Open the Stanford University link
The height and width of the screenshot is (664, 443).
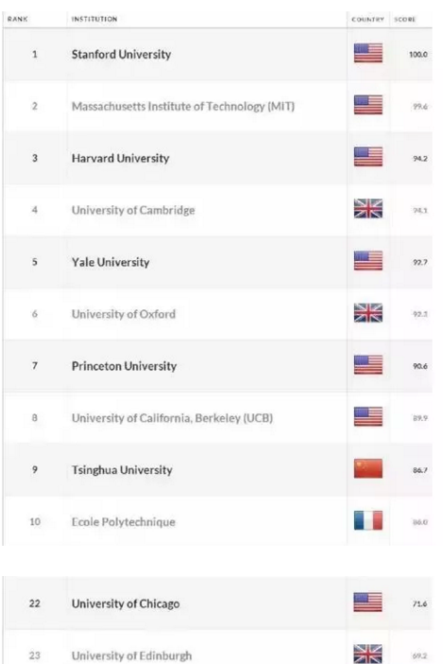121,54
